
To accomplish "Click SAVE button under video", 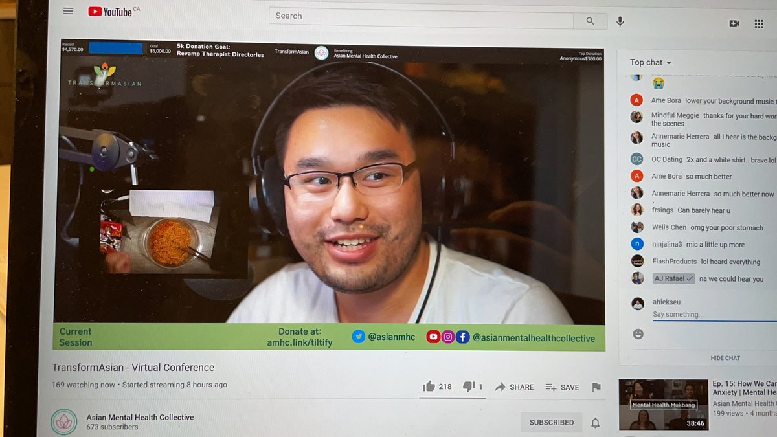I will click(562, 387).
